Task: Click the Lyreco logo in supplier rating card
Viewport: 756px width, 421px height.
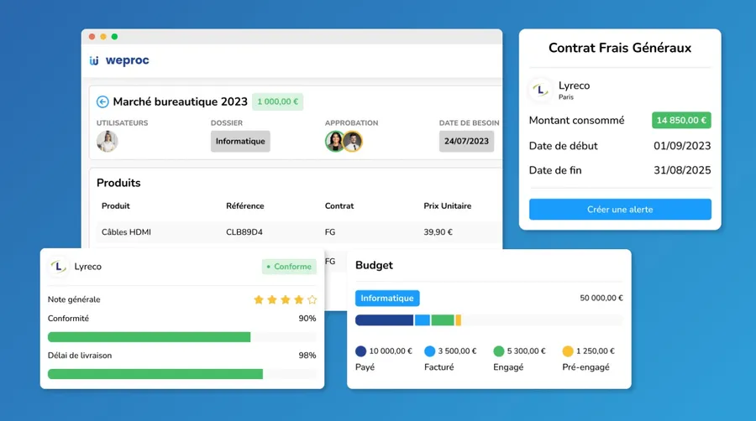Action: pyautogui.click(x=58, y=266)
